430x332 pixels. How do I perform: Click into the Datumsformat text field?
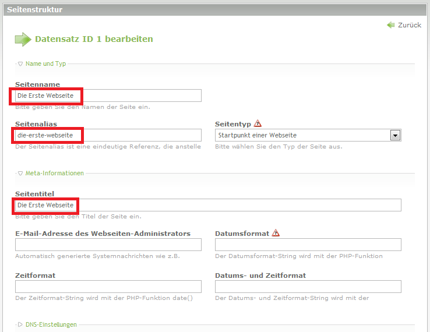click(x=308, y=245)
